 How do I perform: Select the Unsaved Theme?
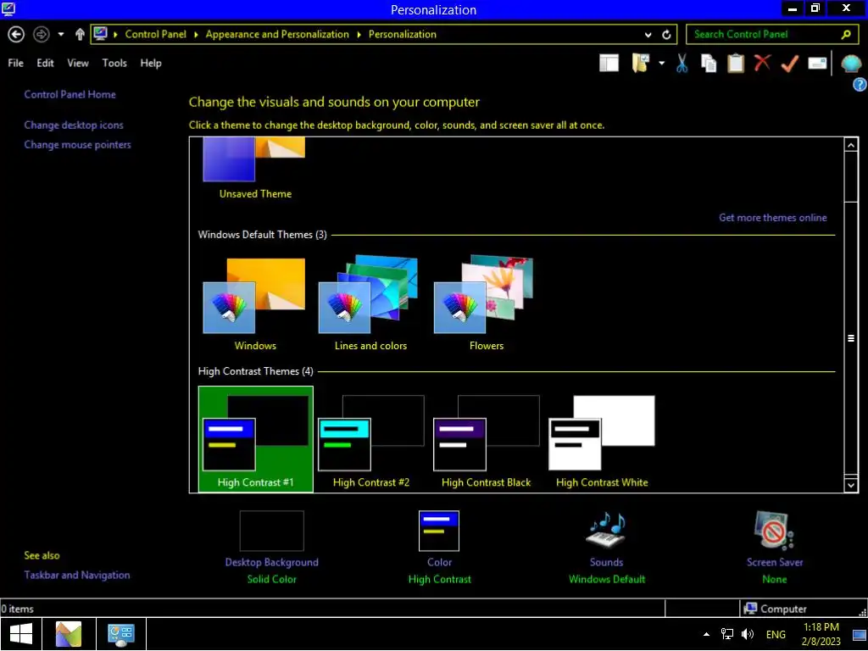click(255, 170)
